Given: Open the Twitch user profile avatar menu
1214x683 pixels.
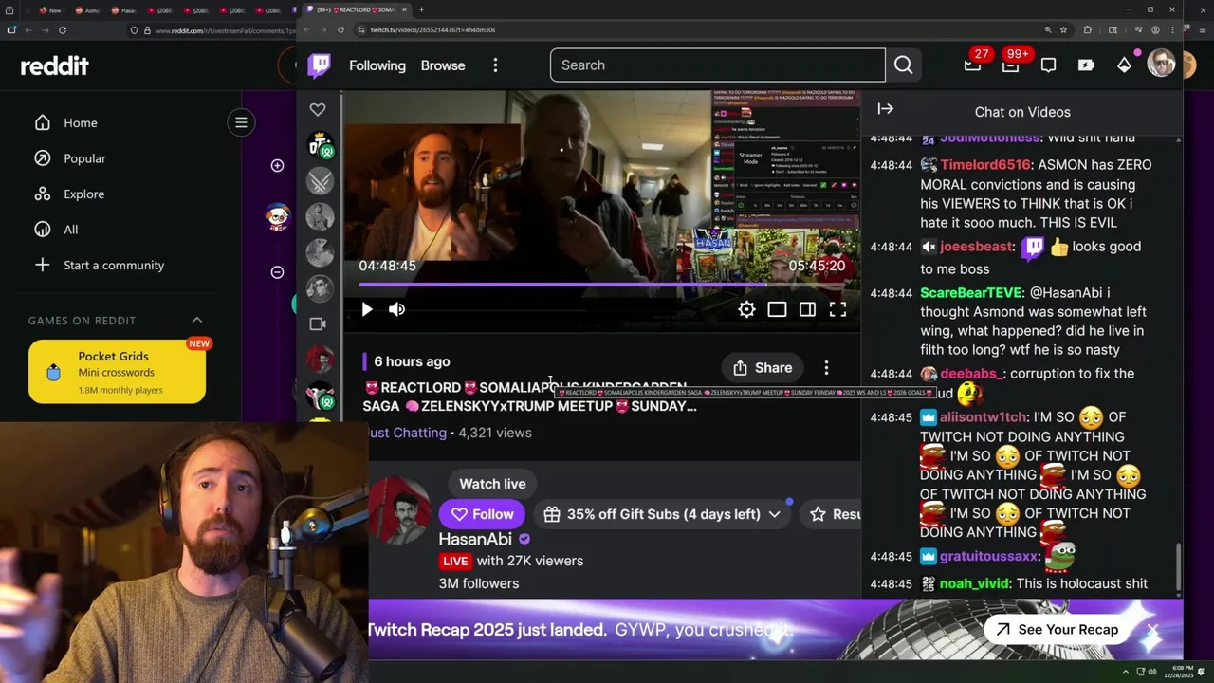Looking at the screenshot, I should [x=1161, y=65].
